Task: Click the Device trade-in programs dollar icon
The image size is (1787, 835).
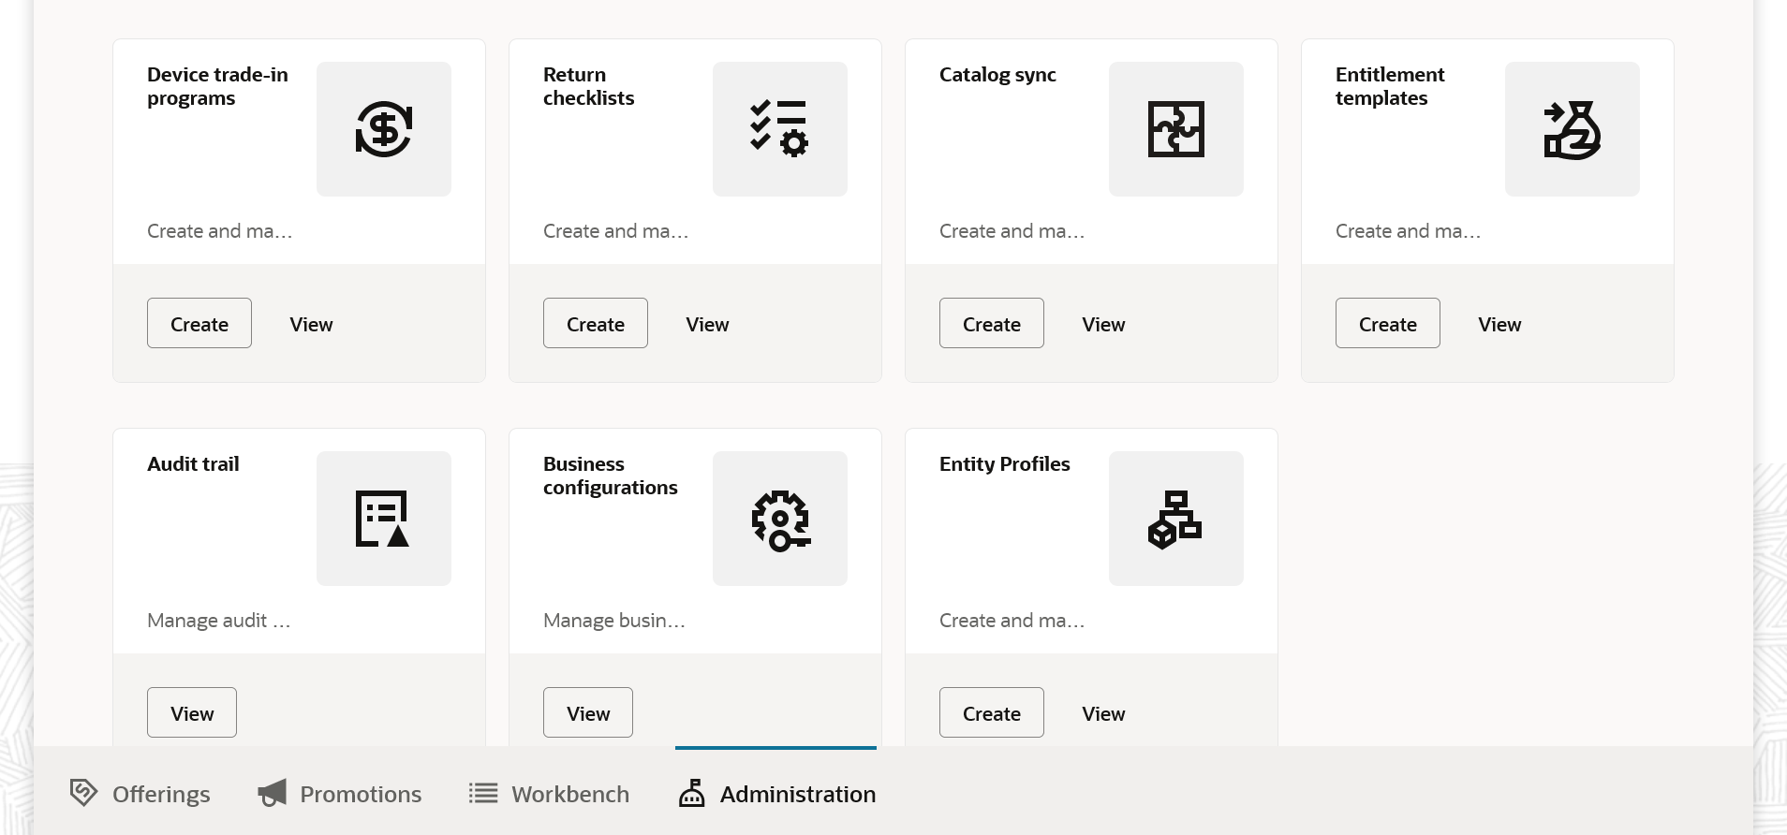Action: (384, 129)
